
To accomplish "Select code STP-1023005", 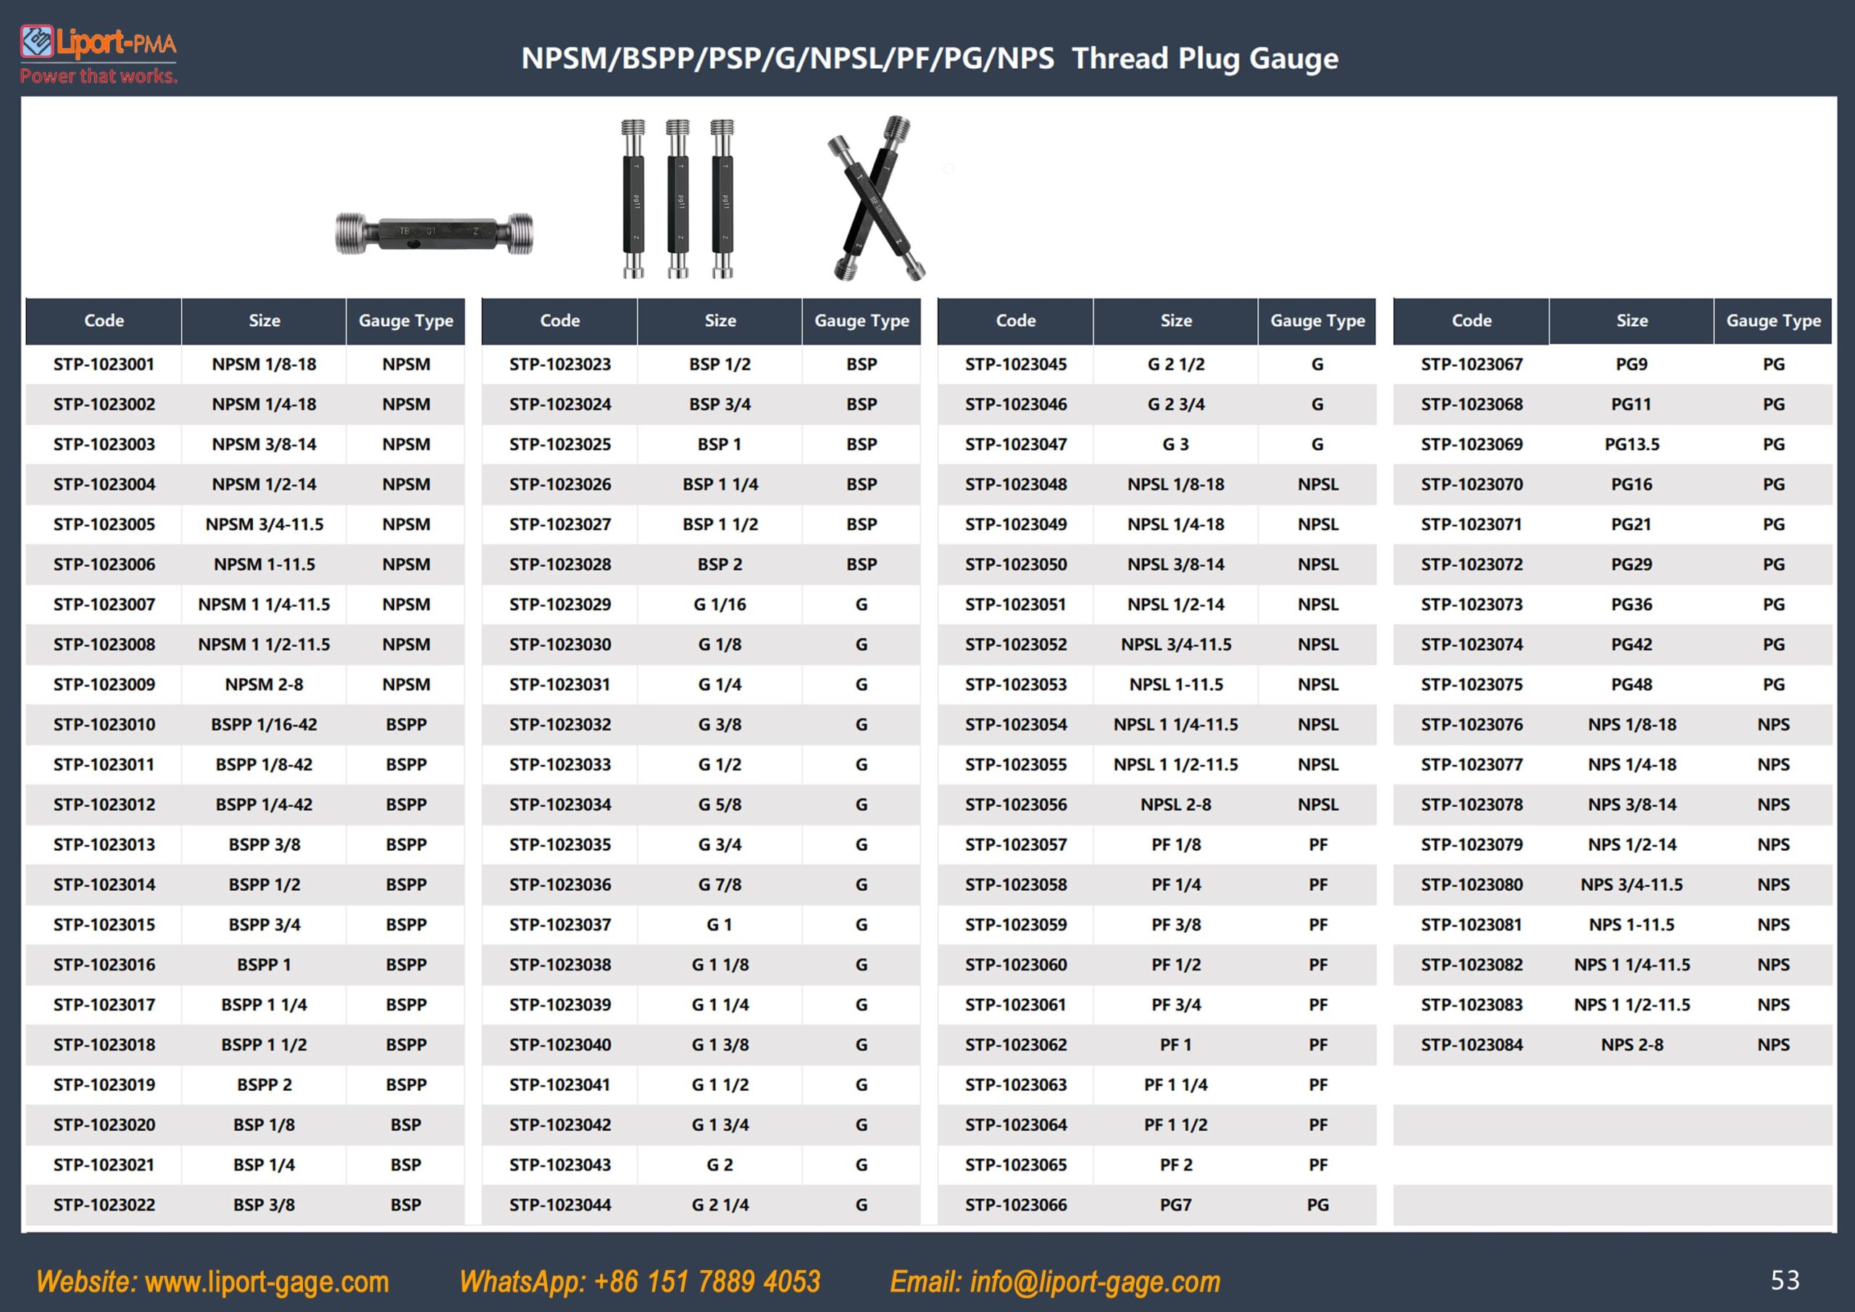I will 104,525.
